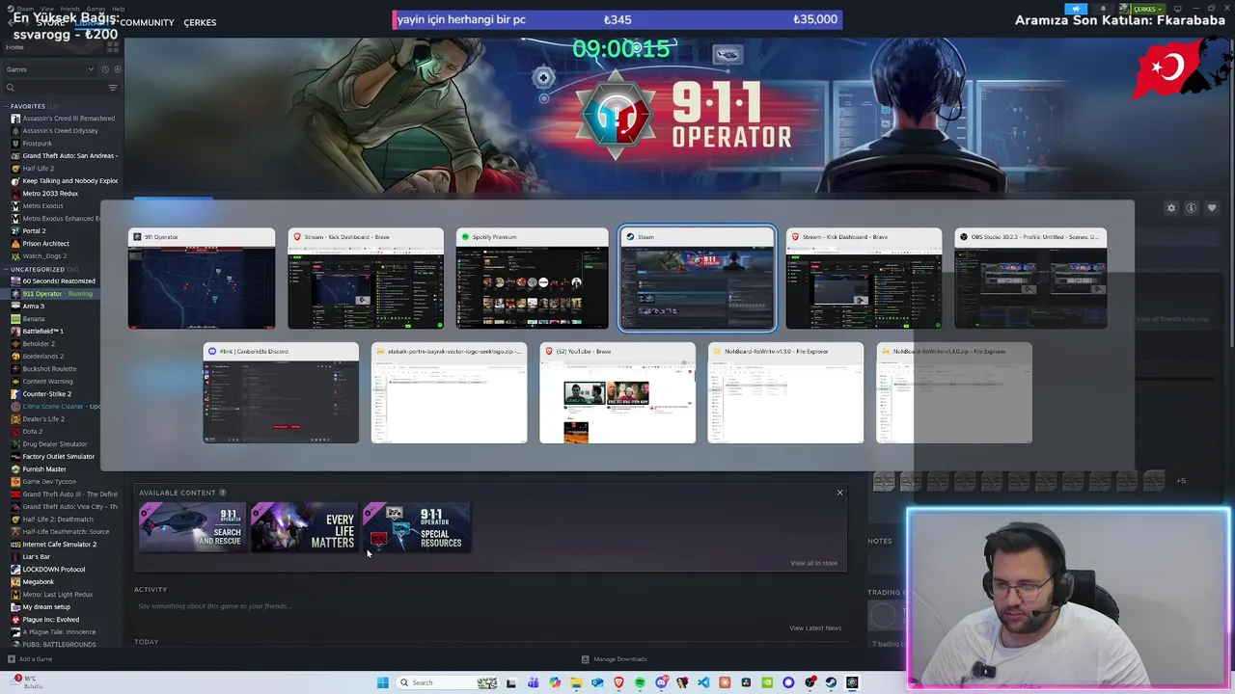The image size is (1235, 694).
Task: Open Discord from the taskbar
Action: pyautogui.click(x=661, y=682)
